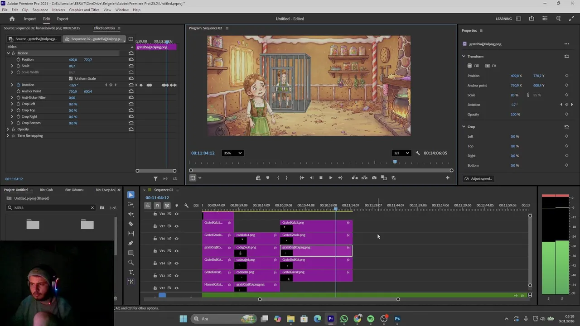Open the button editor plus icon
The width and height of the screenshot is (580, 326).
[x=448, y=178]
